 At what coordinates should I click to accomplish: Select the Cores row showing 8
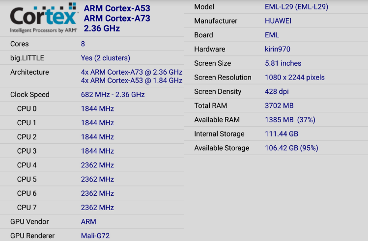pyautogui.click(x=92, y=44)
